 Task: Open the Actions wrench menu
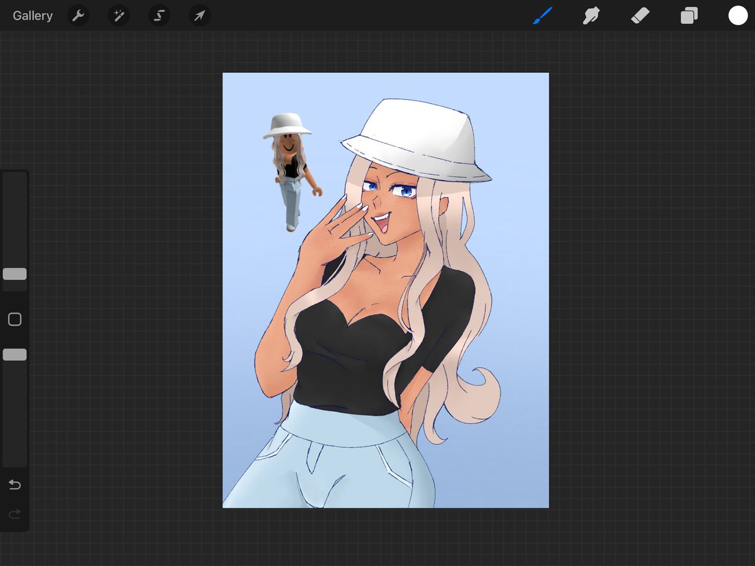point(79,16)
